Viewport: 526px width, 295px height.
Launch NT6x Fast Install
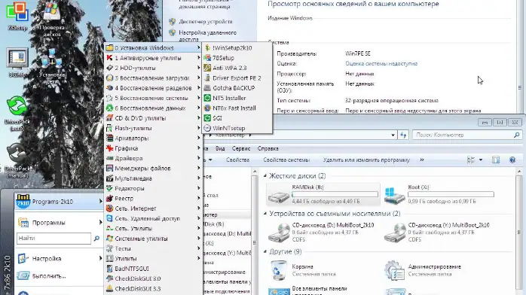[x=237, y=108]
